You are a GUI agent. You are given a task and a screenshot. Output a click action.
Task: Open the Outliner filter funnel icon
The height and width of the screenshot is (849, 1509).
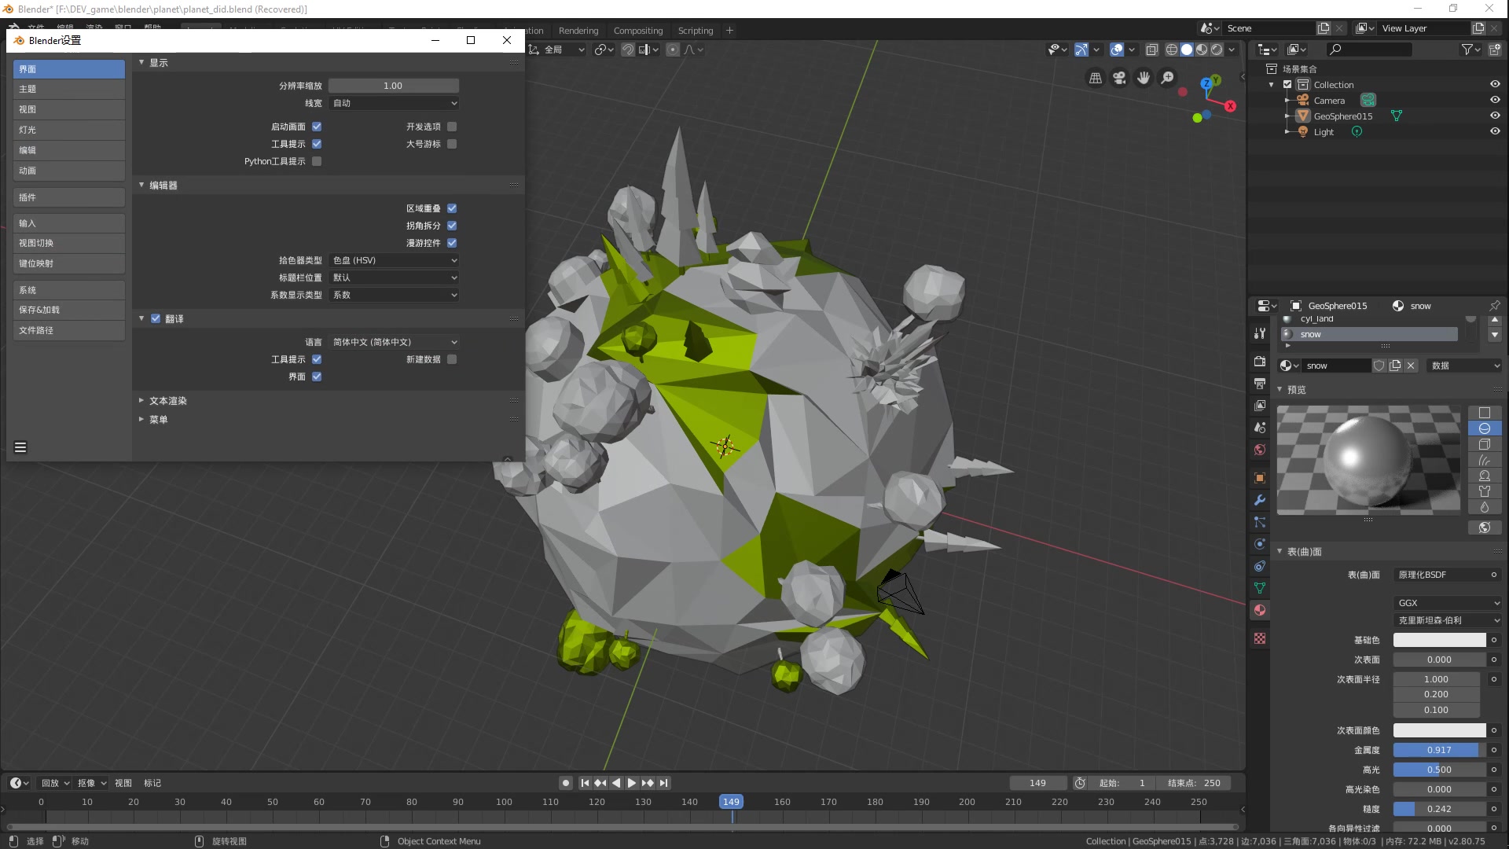1468,49
